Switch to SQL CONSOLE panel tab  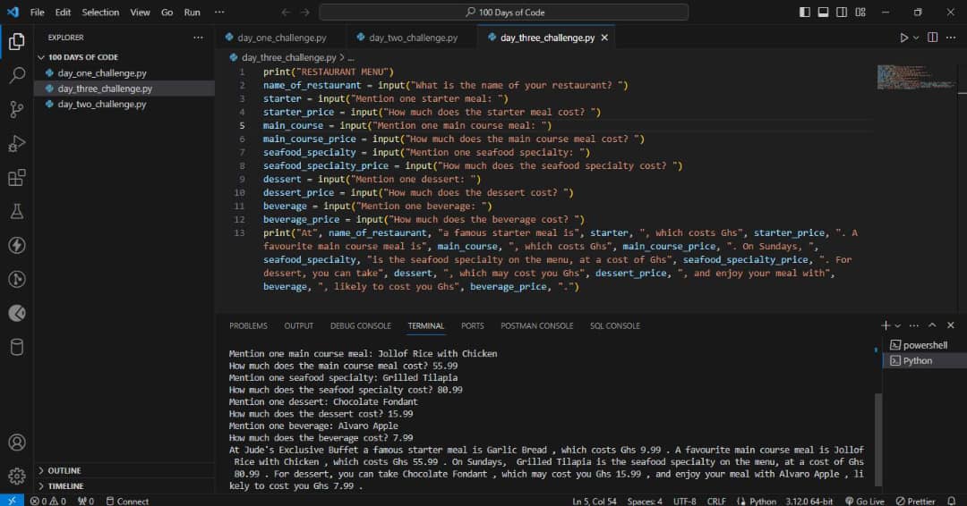(615, 325)
